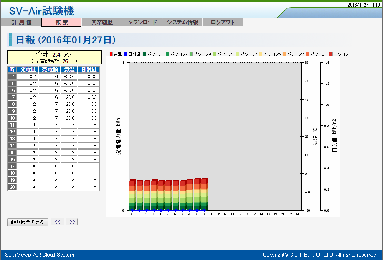The height and width of the screenshot is (260, 383).
Task: Click the パワコン5 legend color swatch
Action: 238,54
